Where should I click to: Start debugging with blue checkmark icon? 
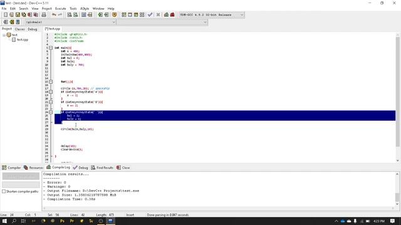click(150, 15)
